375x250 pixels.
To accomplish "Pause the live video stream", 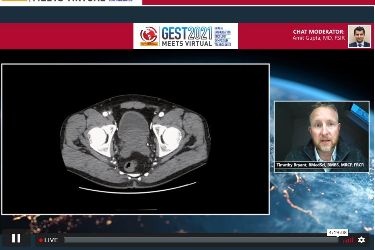I will pyautogui.click(x=16, y=238).
